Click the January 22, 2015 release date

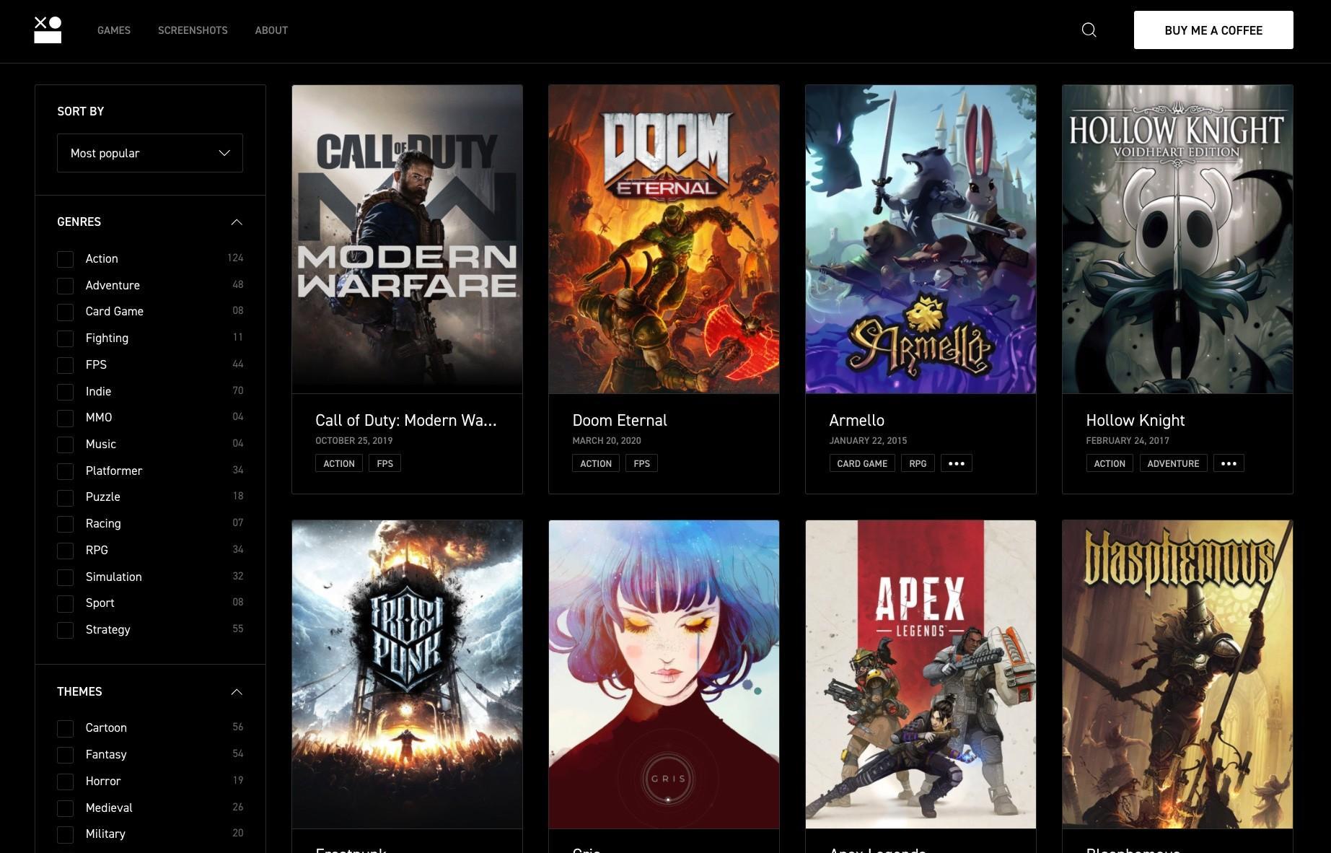(x=868, y=440)
